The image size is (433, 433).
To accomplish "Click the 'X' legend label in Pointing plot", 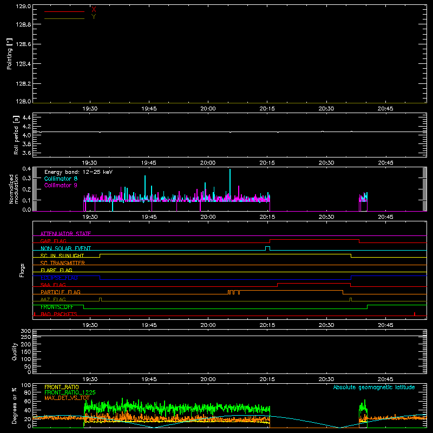I will [x=94, y=9].
